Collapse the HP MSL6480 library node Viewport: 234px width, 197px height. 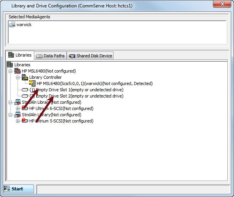coord(11,71)
